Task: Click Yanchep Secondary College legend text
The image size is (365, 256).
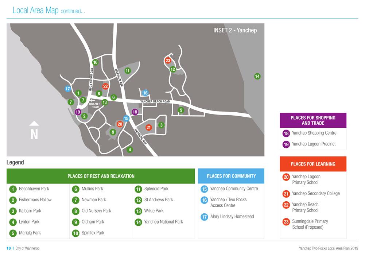Action: pos(315,193)
